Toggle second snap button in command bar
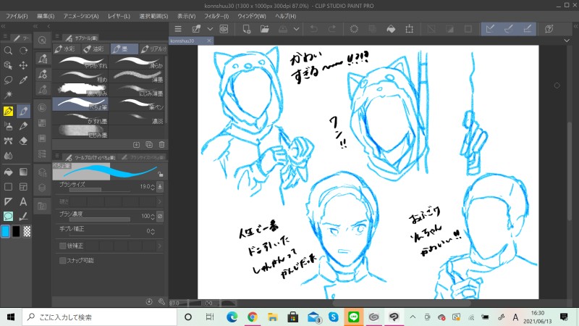This screenshot has height=326, width=579. (509, 29)
